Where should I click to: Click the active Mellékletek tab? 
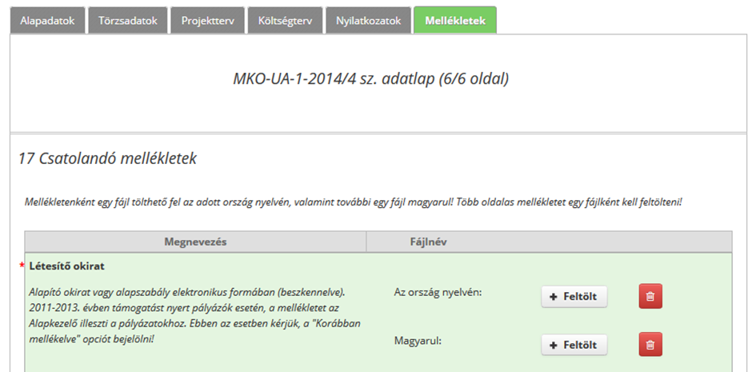click(x=455, y=21)
